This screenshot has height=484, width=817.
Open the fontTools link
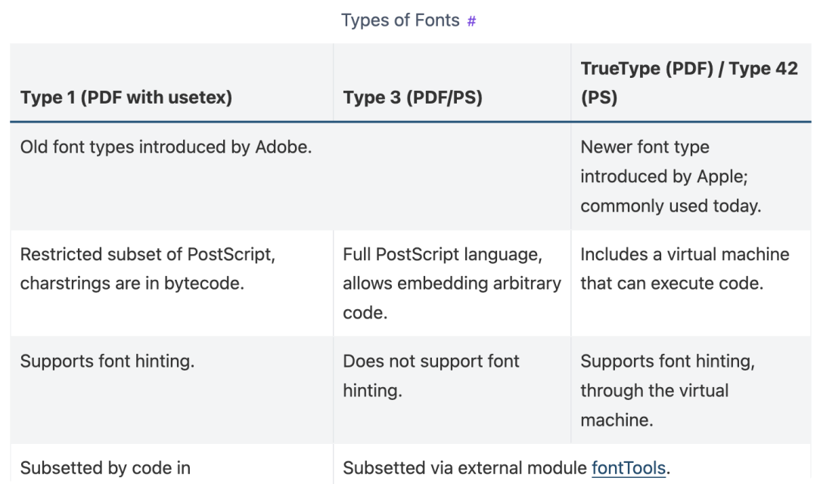[629, 468]
